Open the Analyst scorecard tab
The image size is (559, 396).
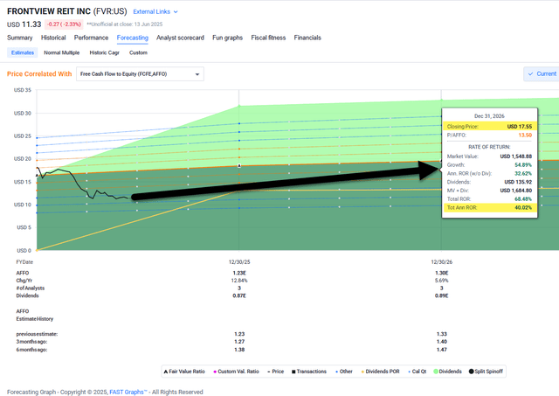(180, 38)
